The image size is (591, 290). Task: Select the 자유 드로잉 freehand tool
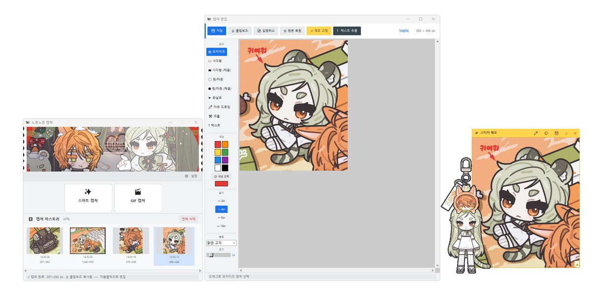[x=219, y=107]
